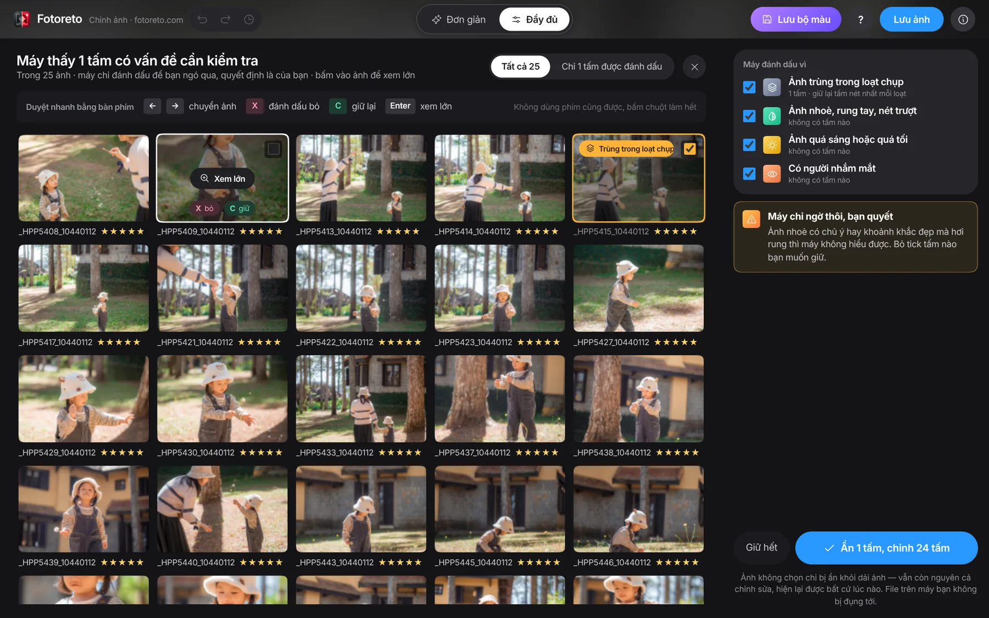
Task: Click the left arrow key hint
Action: (152, 106)
